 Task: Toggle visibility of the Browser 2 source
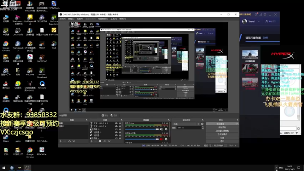(116, 132)
